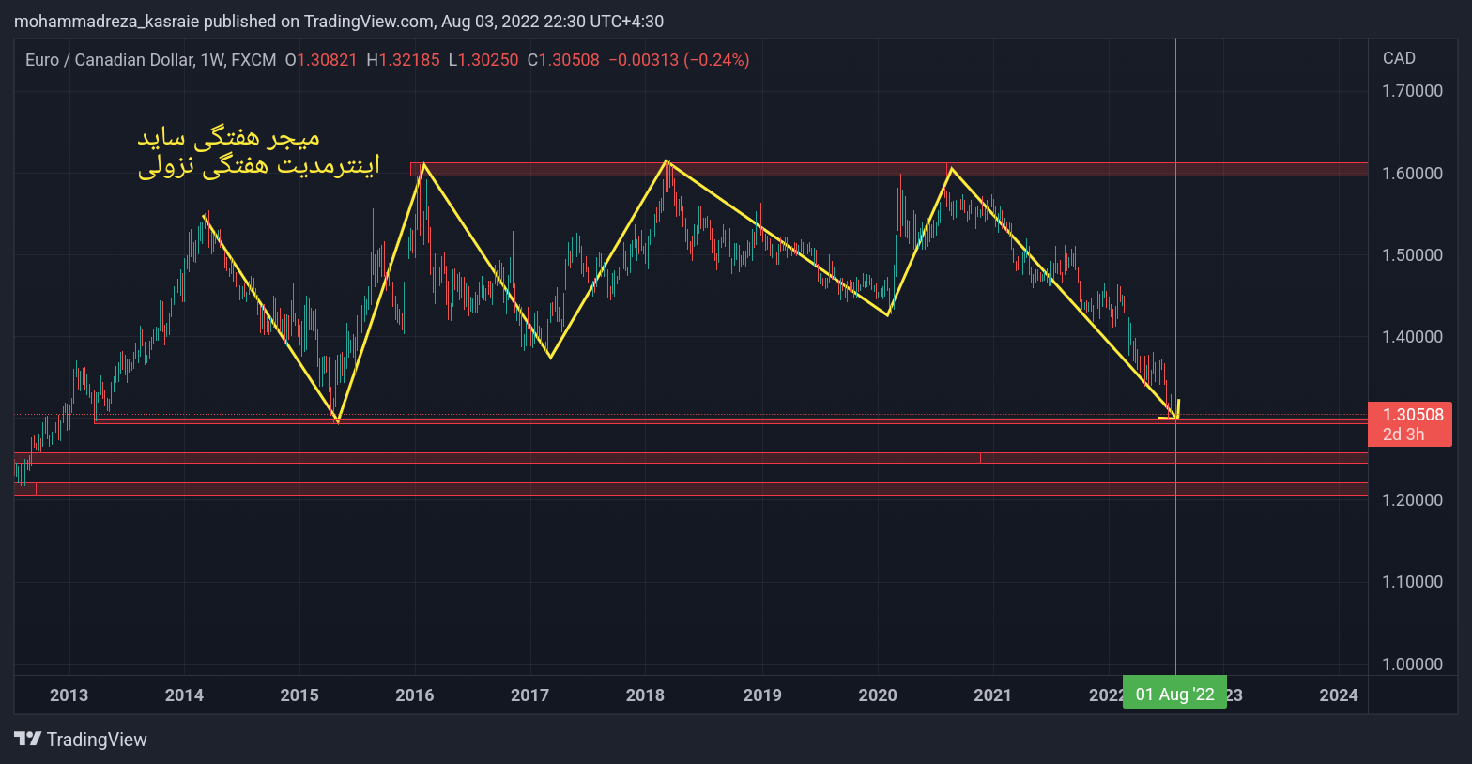The width and height of the screenshot is (1472, 764).
Task: Click the 1.10000 price axis label
Action: (x=1412, y=582)
